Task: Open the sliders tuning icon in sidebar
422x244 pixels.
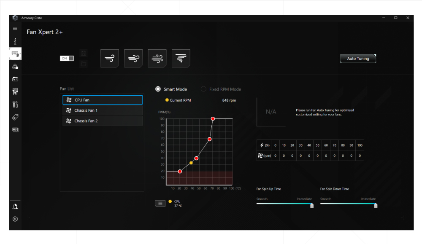Action: coord(15,92)
